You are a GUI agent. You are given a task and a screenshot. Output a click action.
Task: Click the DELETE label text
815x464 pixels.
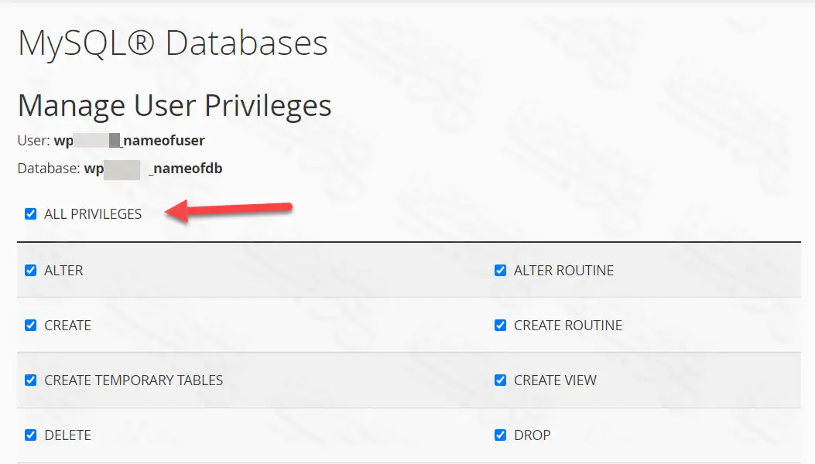pos(67,435)
